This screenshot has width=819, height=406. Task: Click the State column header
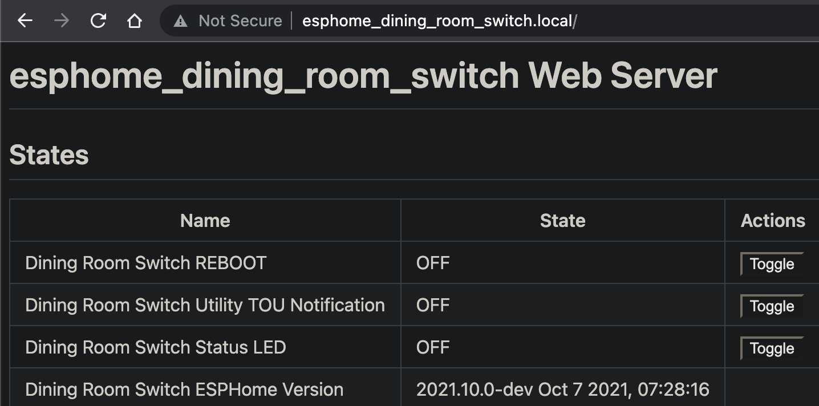click(x=562, y=221)
